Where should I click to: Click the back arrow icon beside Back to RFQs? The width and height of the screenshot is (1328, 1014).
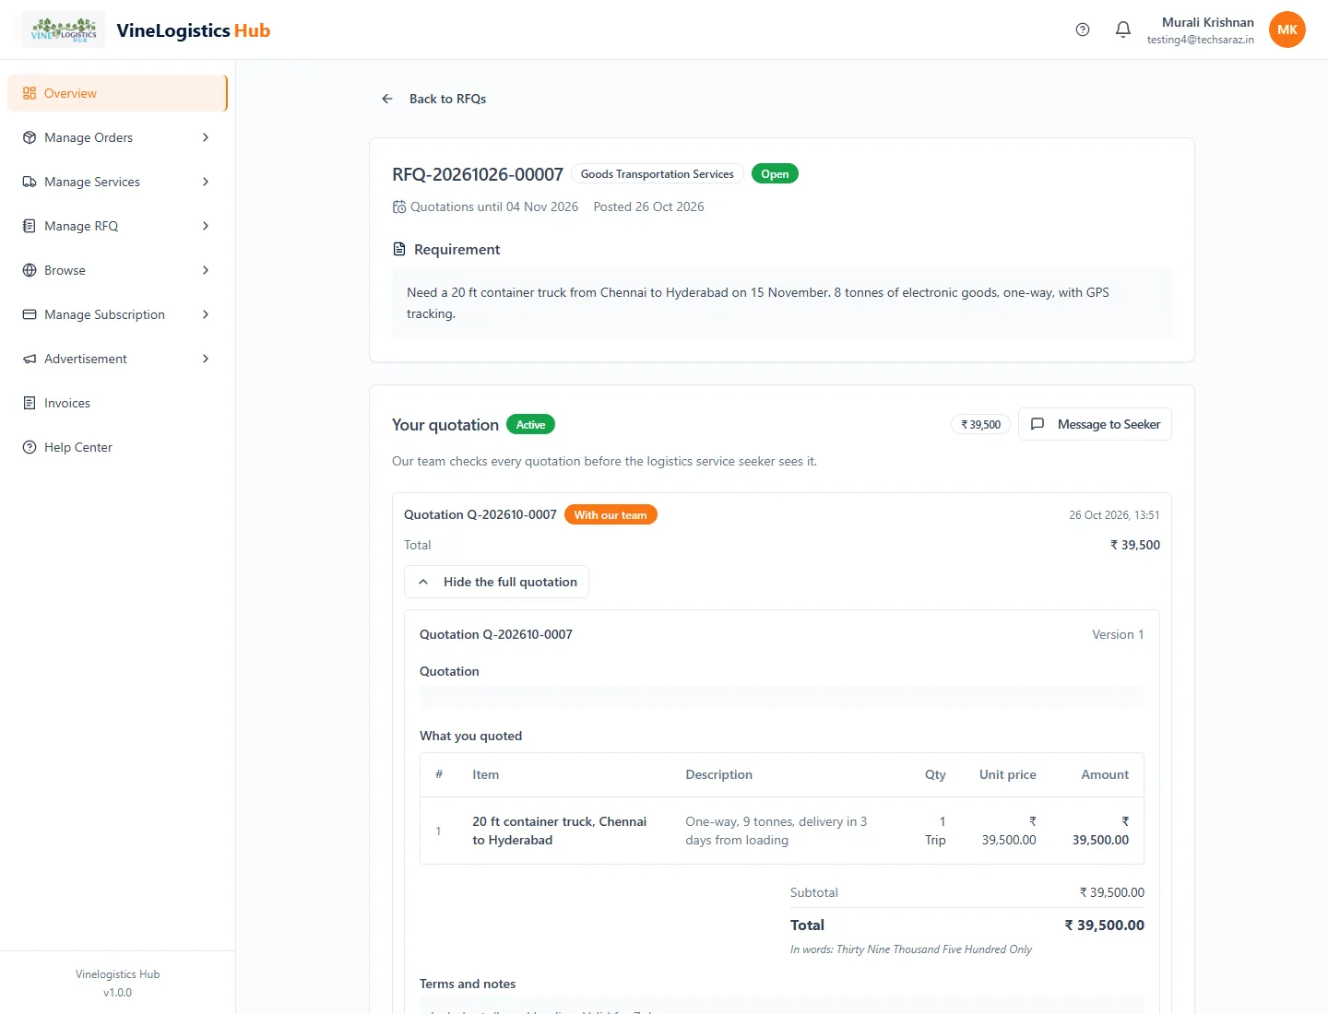pos(387,99)
